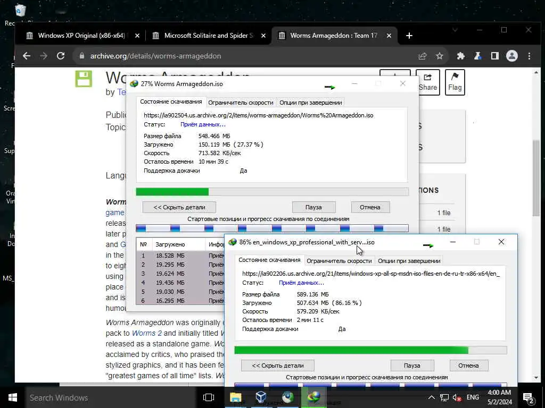Open Task View on the taskbar
Image resolution: width=545 pixels, height=408 pixels.
pos(209,397)
